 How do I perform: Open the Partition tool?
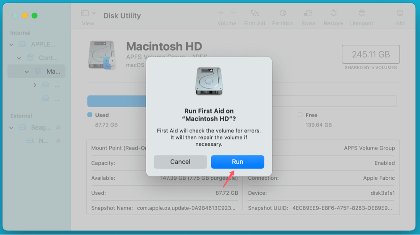(283, 13)
